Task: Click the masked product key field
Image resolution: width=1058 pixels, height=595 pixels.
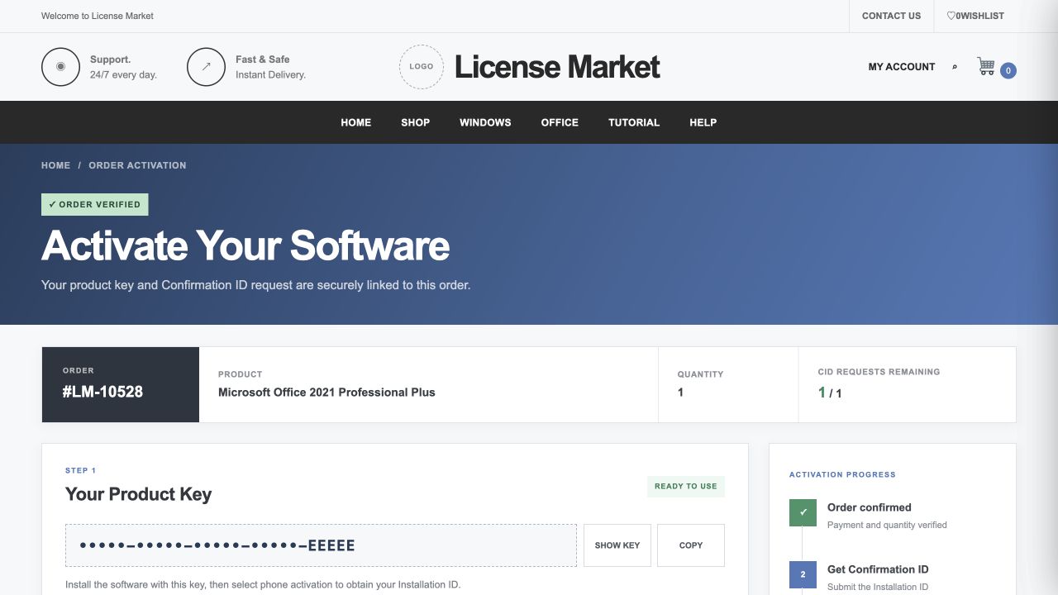Action: pos(321,545)
